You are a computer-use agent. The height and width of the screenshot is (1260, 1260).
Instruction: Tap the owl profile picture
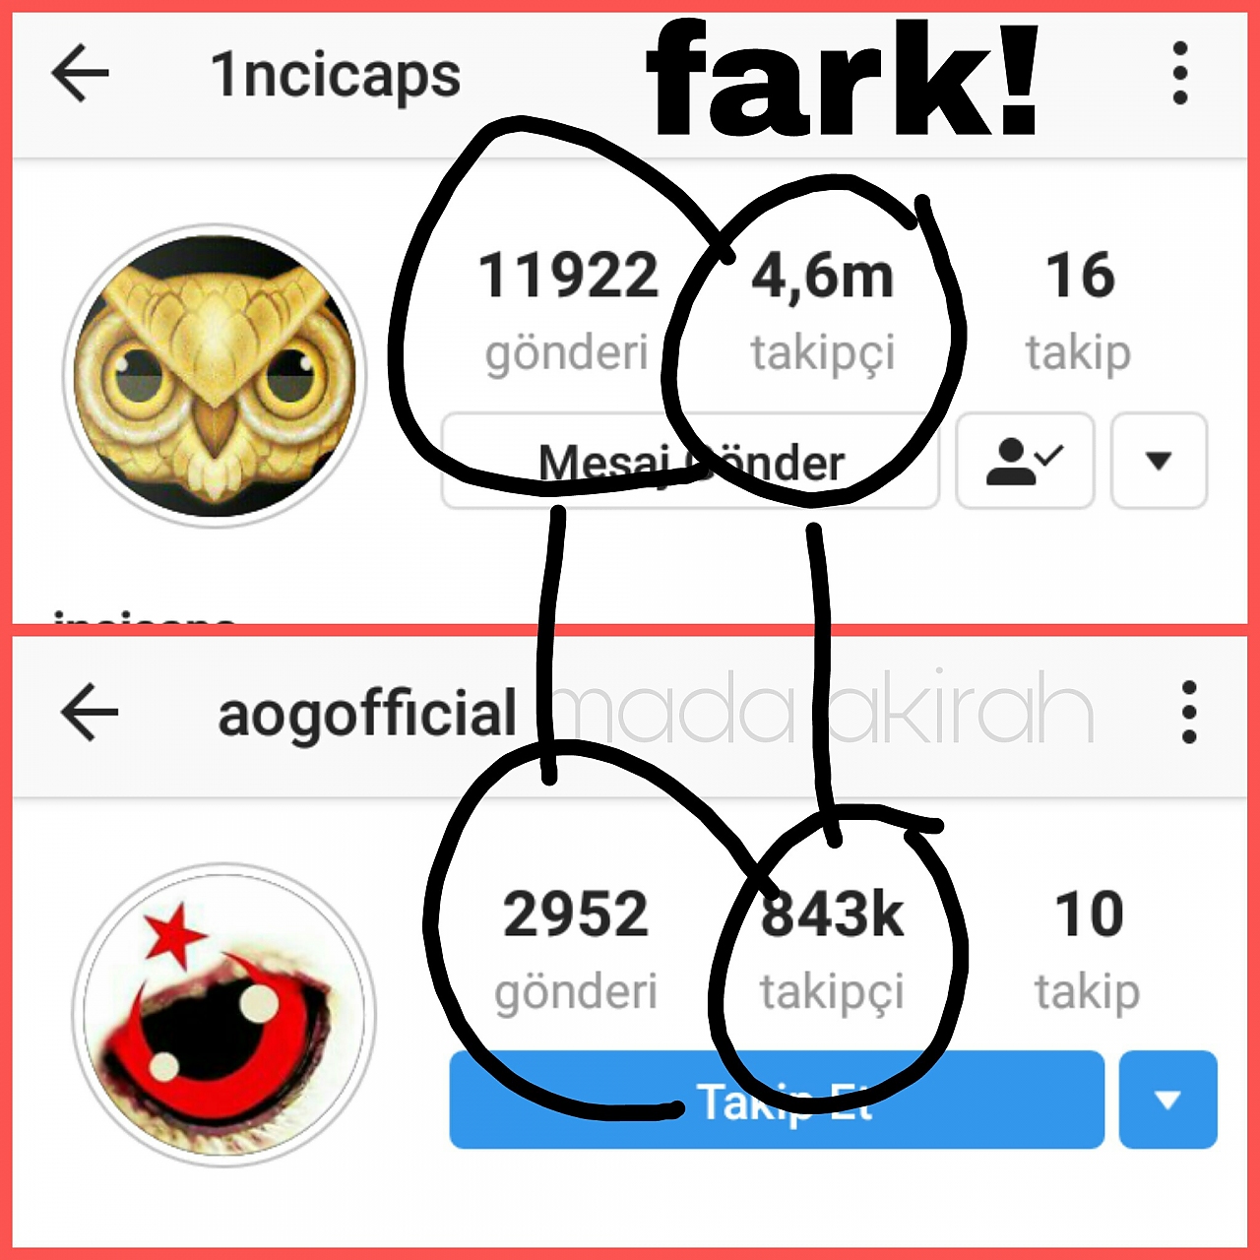[x=215, y=376]
